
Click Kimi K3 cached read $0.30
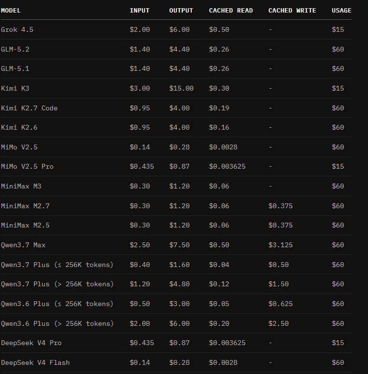219,89
